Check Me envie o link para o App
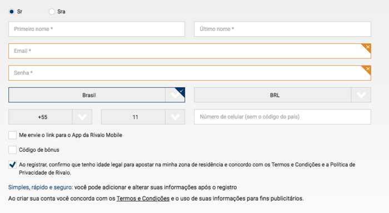Image resolution: width=389 pixels, height=213 pixels. 12,135
